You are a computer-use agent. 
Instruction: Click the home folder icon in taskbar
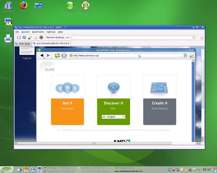click(26, 170)
